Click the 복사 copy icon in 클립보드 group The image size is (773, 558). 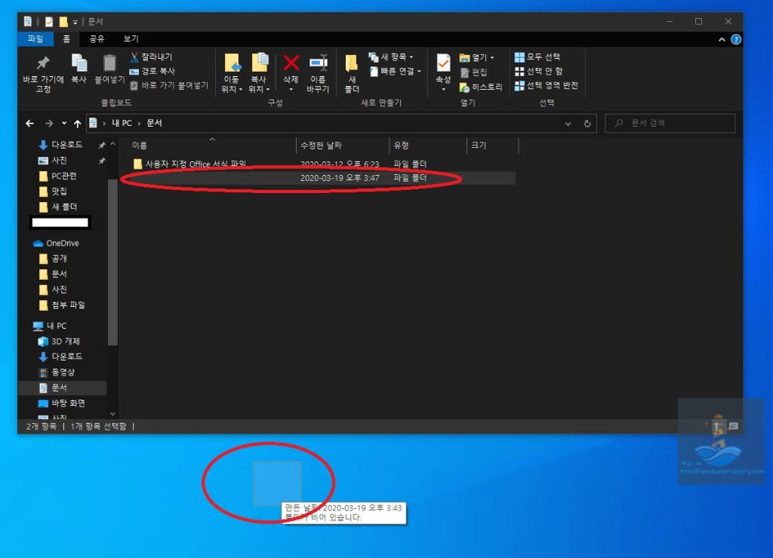[79, 63]
